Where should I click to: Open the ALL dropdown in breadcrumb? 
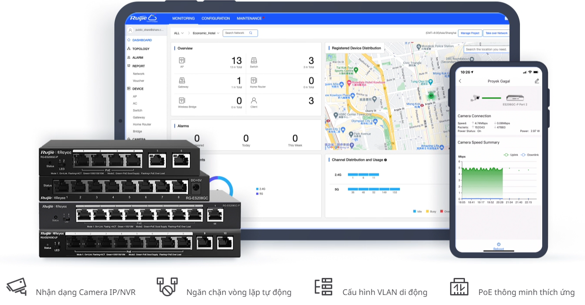tap(179, 33)
